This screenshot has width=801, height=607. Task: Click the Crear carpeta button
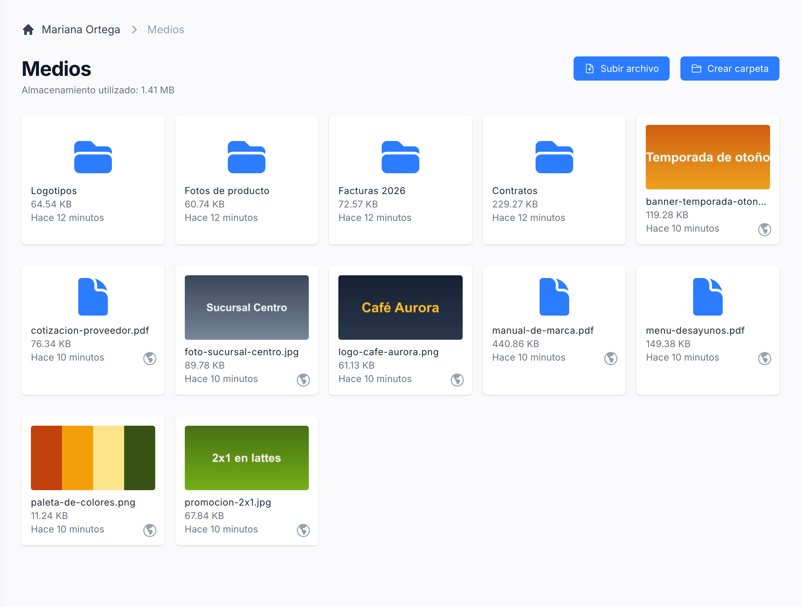point(730,68)
